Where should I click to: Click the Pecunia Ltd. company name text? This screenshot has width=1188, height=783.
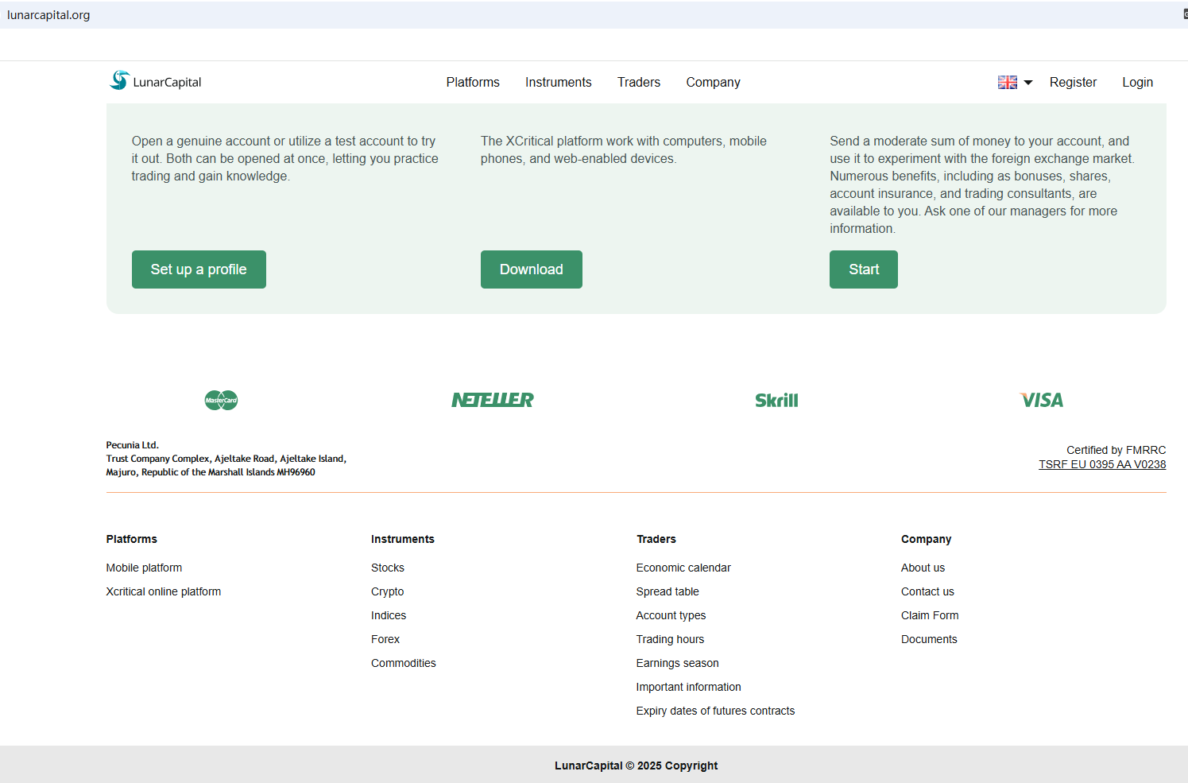133,445
